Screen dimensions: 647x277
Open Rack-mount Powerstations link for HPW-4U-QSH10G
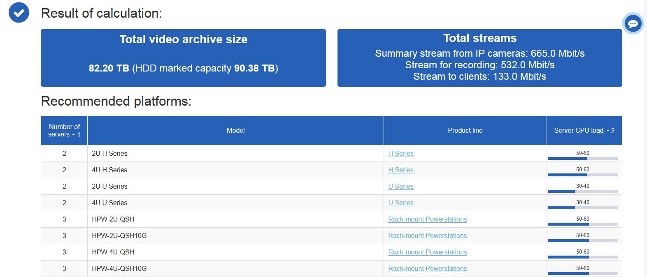428,268
